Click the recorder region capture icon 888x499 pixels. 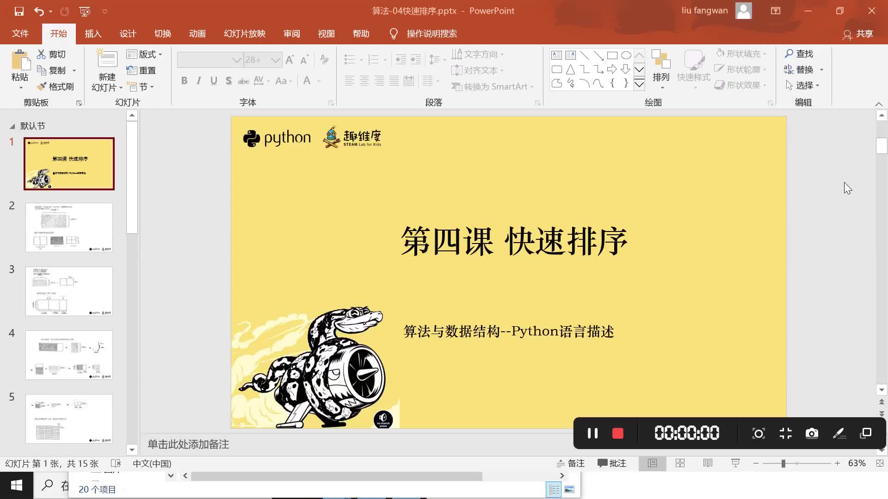[x=758, y=433]
